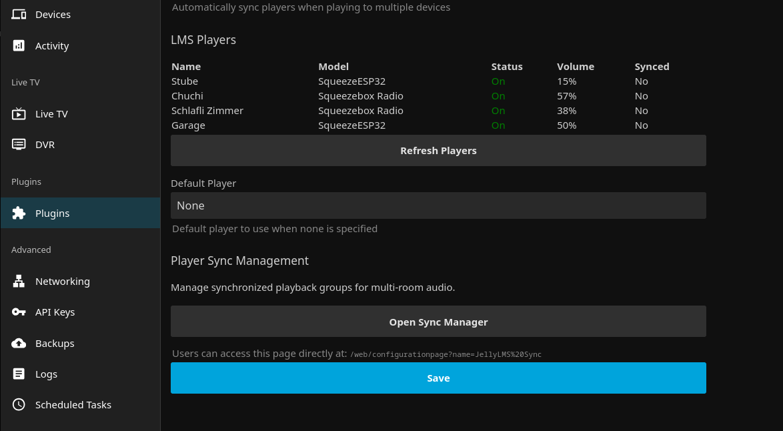This screenshot has height=431, width=783.
Task: Click the DVR recordings icon
Action: [19, 144]
